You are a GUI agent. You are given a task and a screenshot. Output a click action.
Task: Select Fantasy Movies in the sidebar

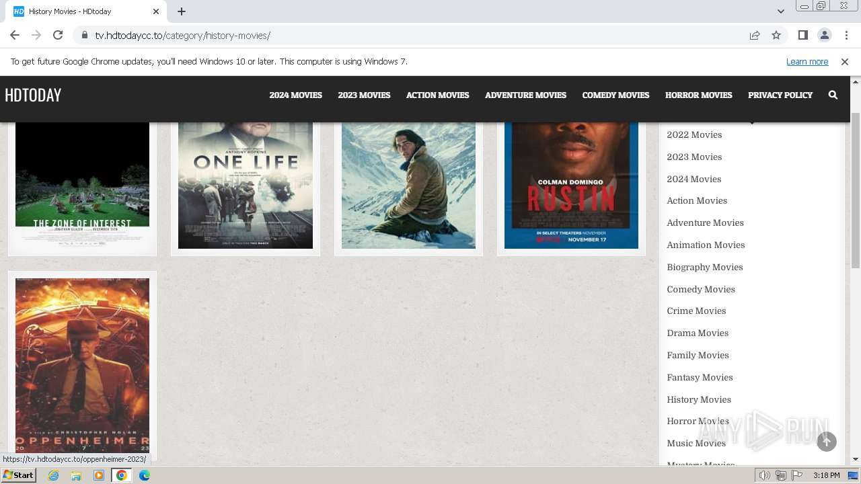pyautogui.click(x=700, y=377)
